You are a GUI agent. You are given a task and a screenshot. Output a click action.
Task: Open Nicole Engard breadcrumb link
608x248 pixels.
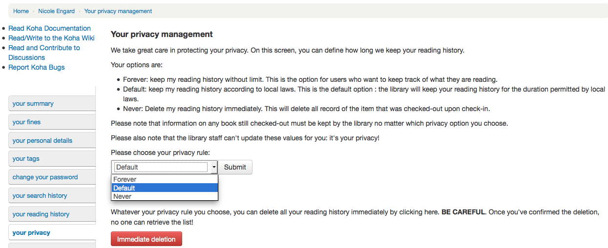click(x=57, y=11)
